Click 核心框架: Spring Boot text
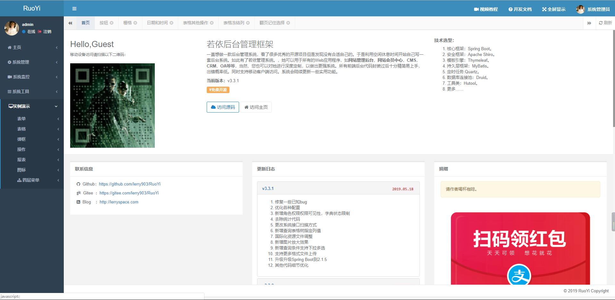Image resolution: width=615 pixels, height=300 pixels. click(x=470, y=49)
